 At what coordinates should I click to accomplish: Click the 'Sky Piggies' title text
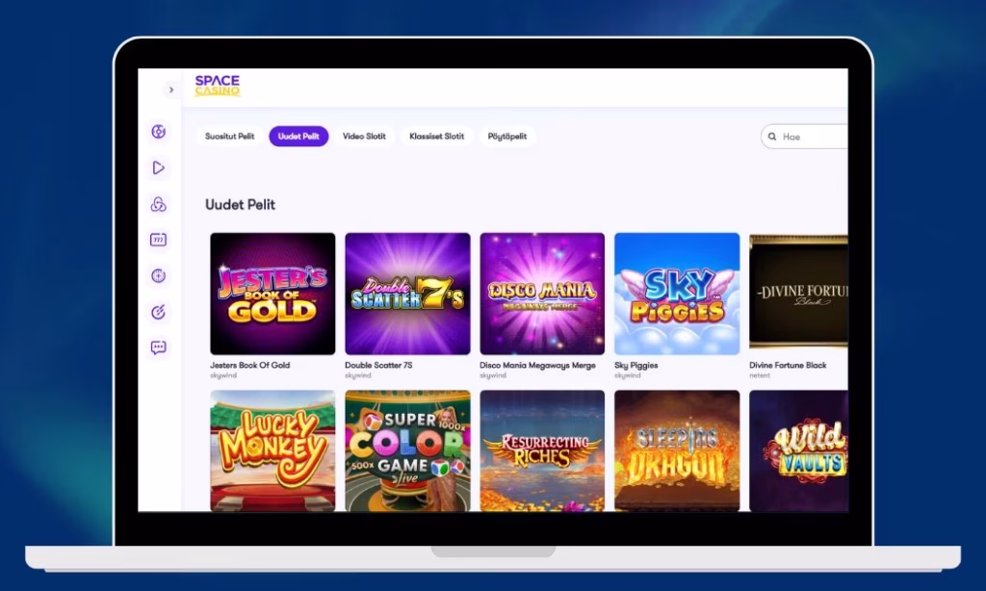pos(636,366)
